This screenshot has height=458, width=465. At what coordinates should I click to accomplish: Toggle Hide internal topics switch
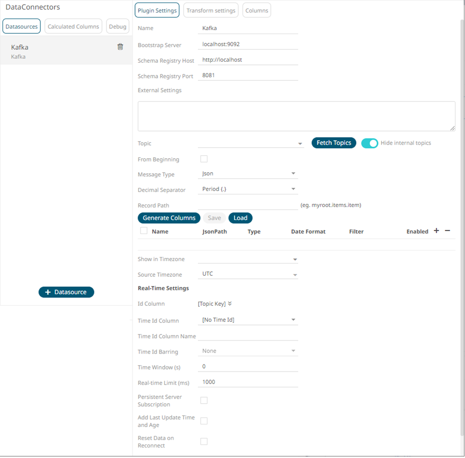tap(370, 143)
